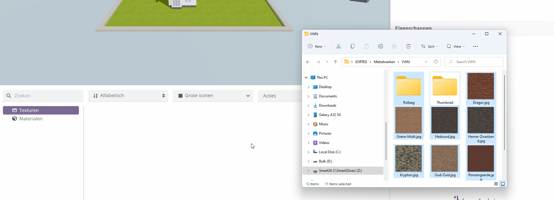Click the Up one level arrow

pyautogui.click(x=335, y=62)
